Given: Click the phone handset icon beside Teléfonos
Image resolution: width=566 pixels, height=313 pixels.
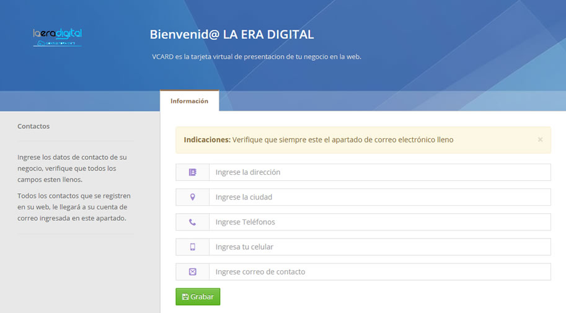Looking at the screenshot, I should 192,222.
